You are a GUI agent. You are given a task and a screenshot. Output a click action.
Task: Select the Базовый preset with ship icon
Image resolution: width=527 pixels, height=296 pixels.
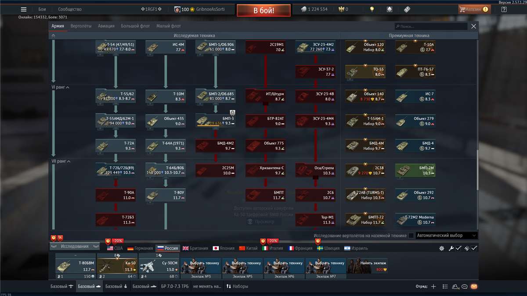pyautogui.click(x=144, y=286)
